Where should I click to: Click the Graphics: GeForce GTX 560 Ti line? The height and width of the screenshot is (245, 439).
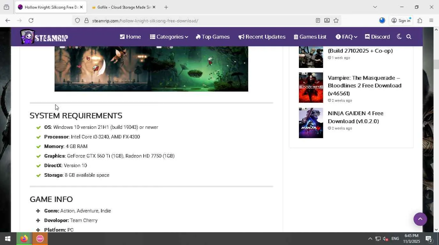[x=109, y=156]
